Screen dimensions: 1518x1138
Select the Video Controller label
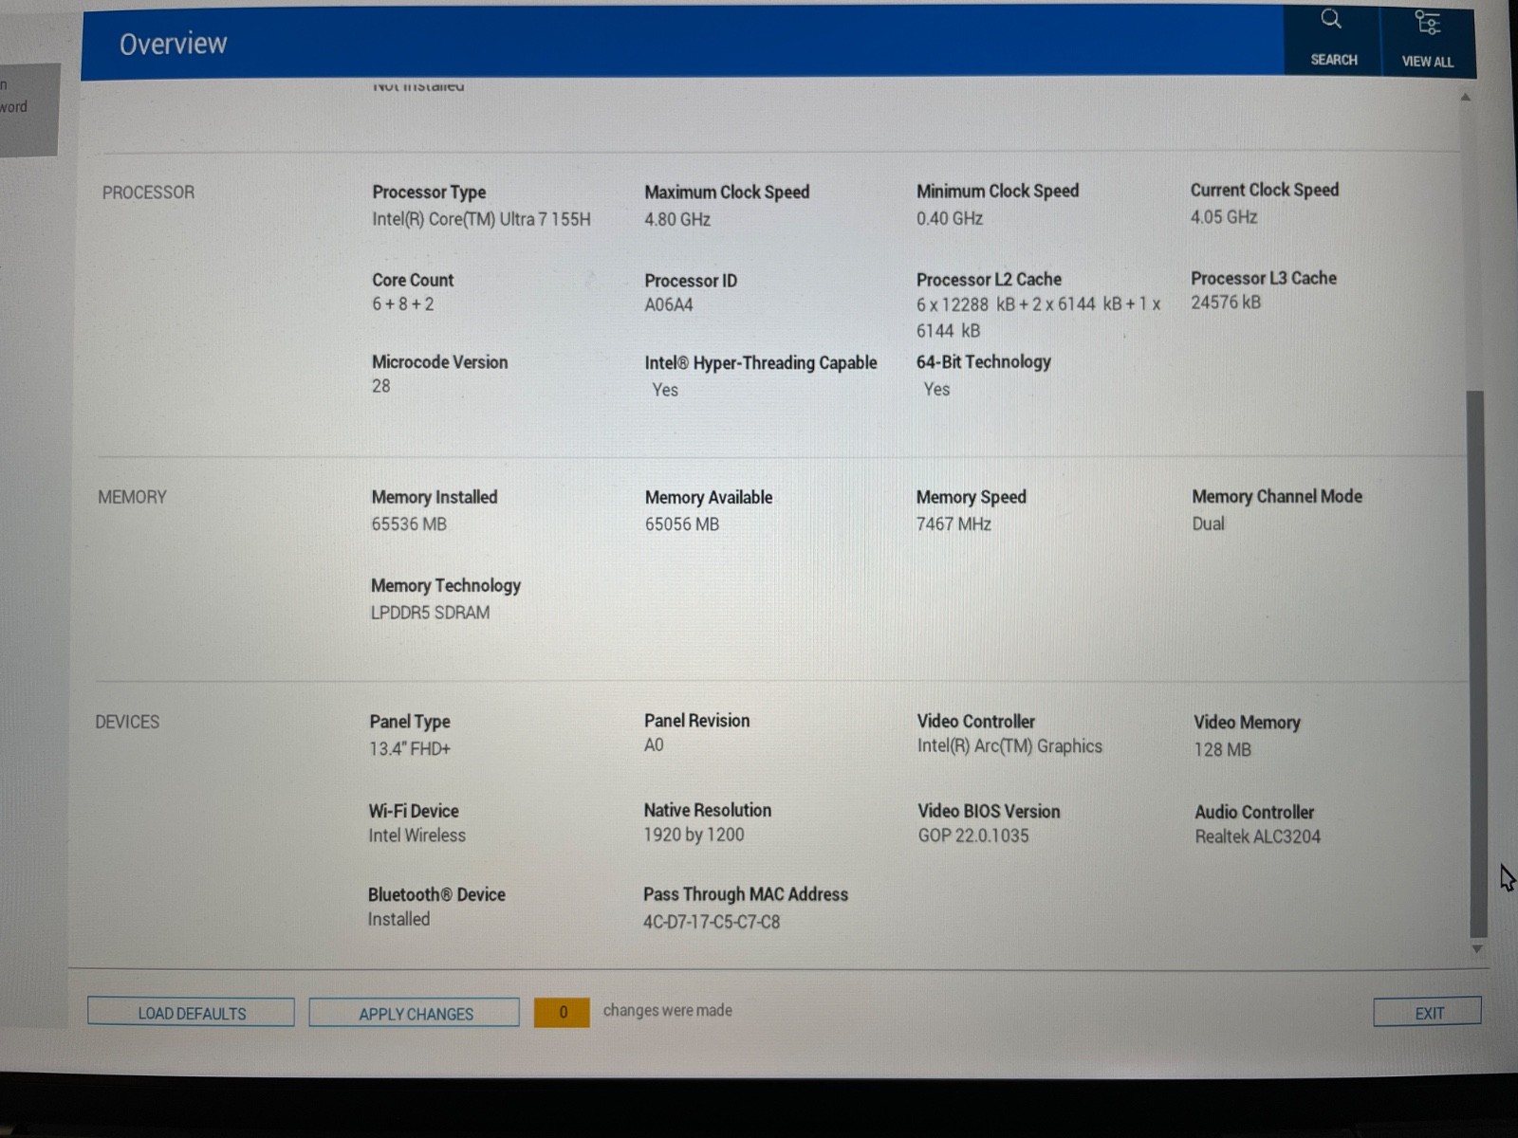pos(976,722)
